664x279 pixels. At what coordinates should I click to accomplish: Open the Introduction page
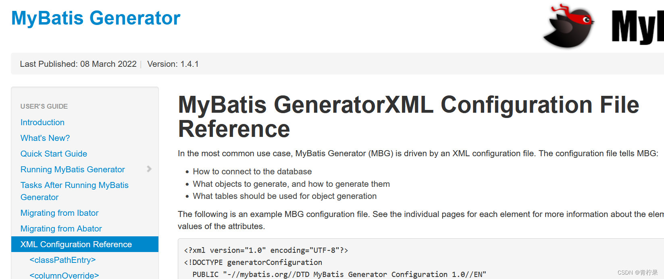pyautogui.click(x=42, y=122)
